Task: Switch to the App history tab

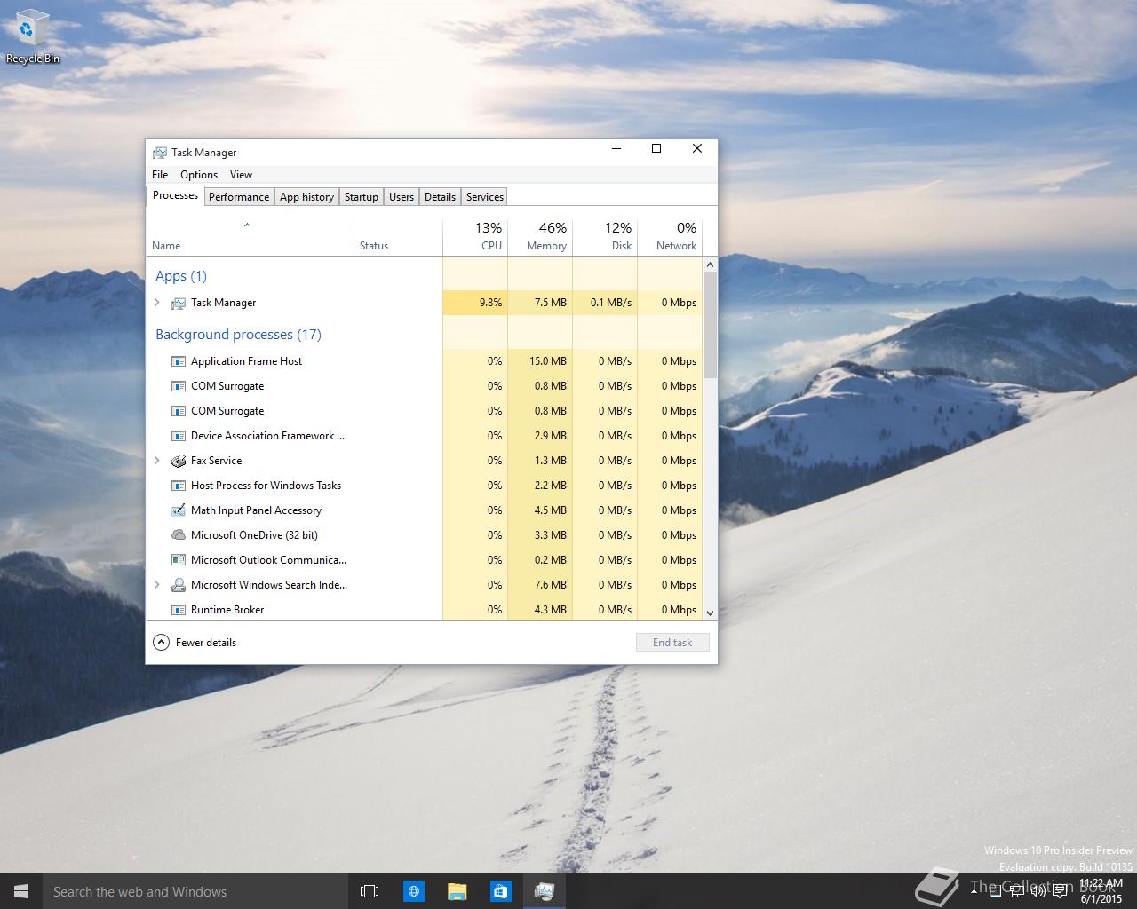Action: tap(306, 197)
